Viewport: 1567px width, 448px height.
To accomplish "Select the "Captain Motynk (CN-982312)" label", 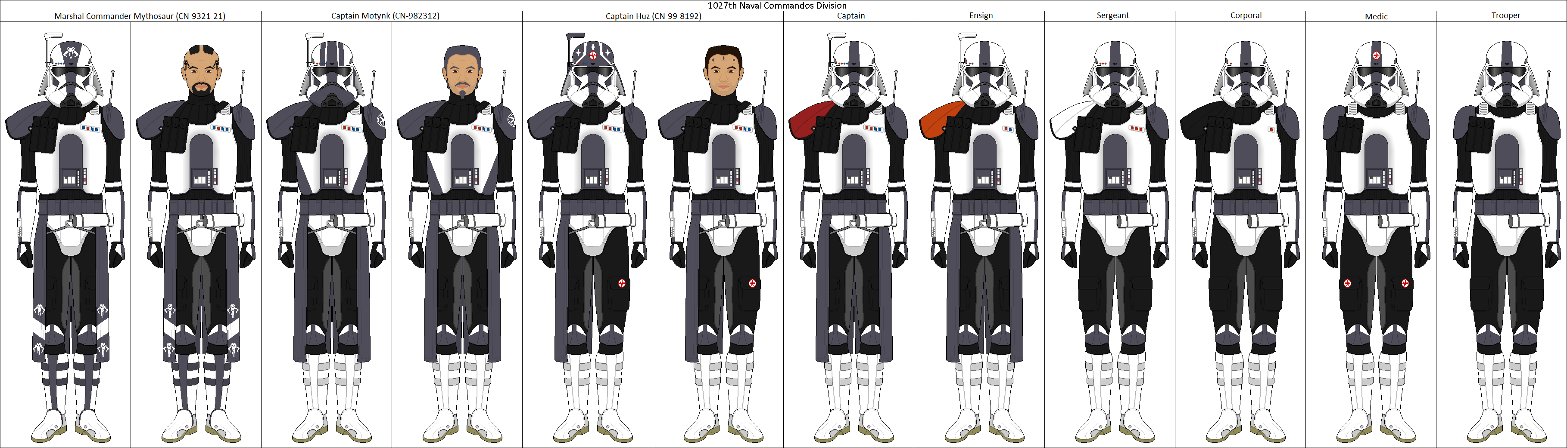I will [x=385, y=16].
